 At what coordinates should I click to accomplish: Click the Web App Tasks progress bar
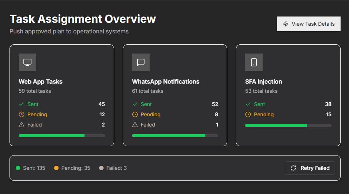point(62,136)
